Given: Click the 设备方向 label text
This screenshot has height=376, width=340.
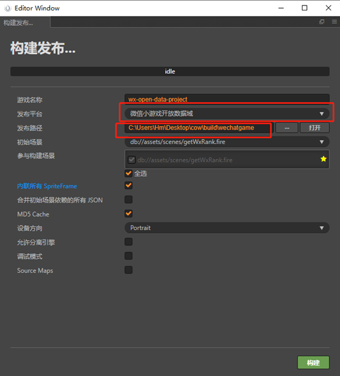Looking at the screenshot, I should tap(29, 229).
